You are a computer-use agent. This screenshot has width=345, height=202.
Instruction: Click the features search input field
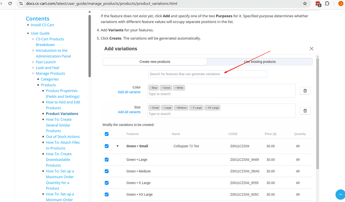click(208, 74)
